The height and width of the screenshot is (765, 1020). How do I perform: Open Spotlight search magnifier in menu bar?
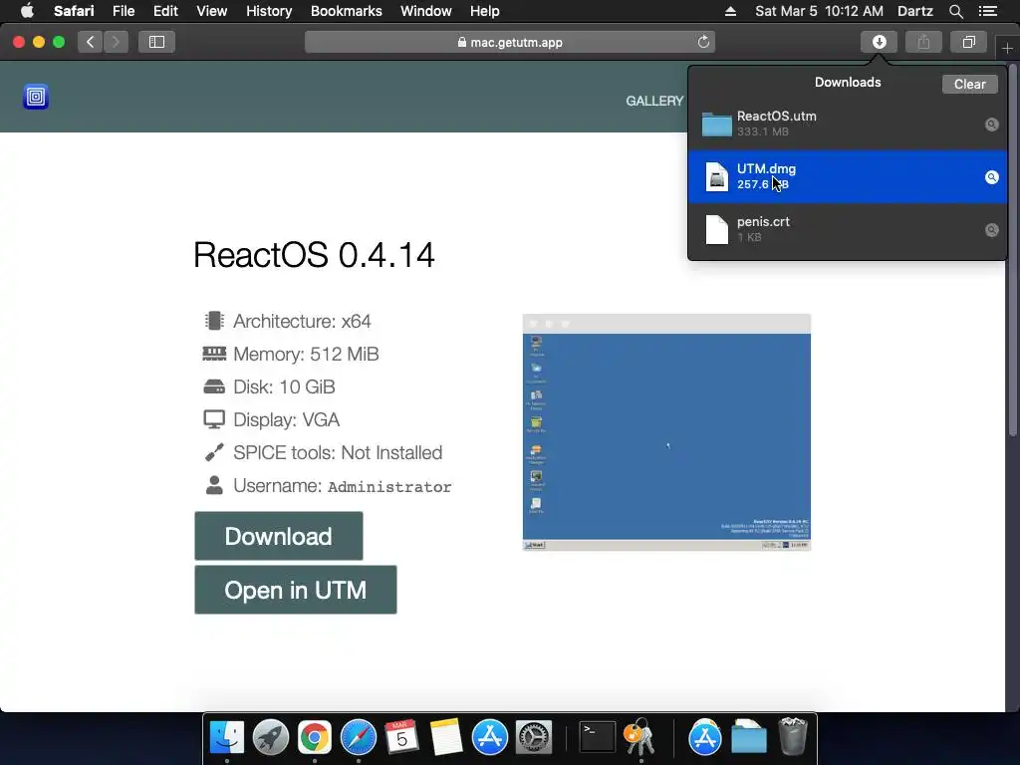[955, 11]
